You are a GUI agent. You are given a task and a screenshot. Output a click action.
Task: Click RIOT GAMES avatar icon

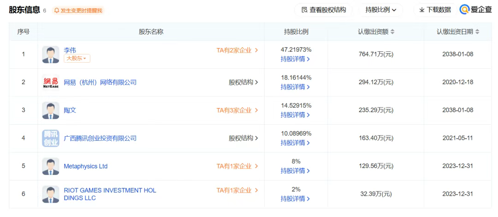point(51,194)
